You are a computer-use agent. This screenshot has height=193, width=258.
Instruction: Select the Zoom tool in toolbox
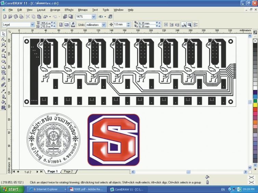pos(3,45)
